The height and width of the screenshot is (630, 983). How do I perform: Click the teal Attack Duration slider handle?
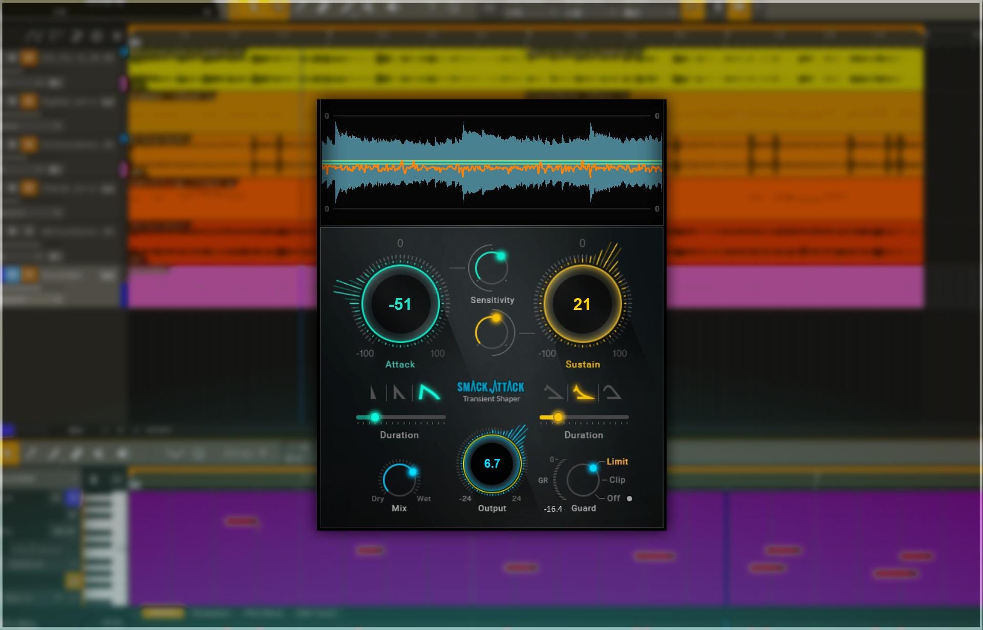pyautogui.click(x=375, y=417)
